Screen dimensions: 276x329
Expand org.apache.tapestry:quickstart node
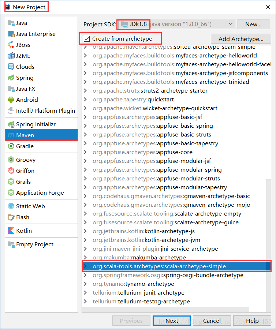(85, 99)
